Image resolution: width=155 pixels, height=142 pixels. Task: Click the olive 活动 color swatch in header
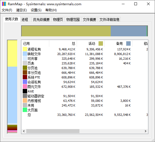[101, 43]
